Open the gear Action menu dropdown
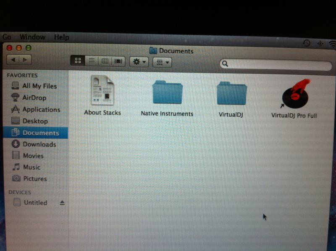Viewport: 336px width, 251px height. point(139,62)
